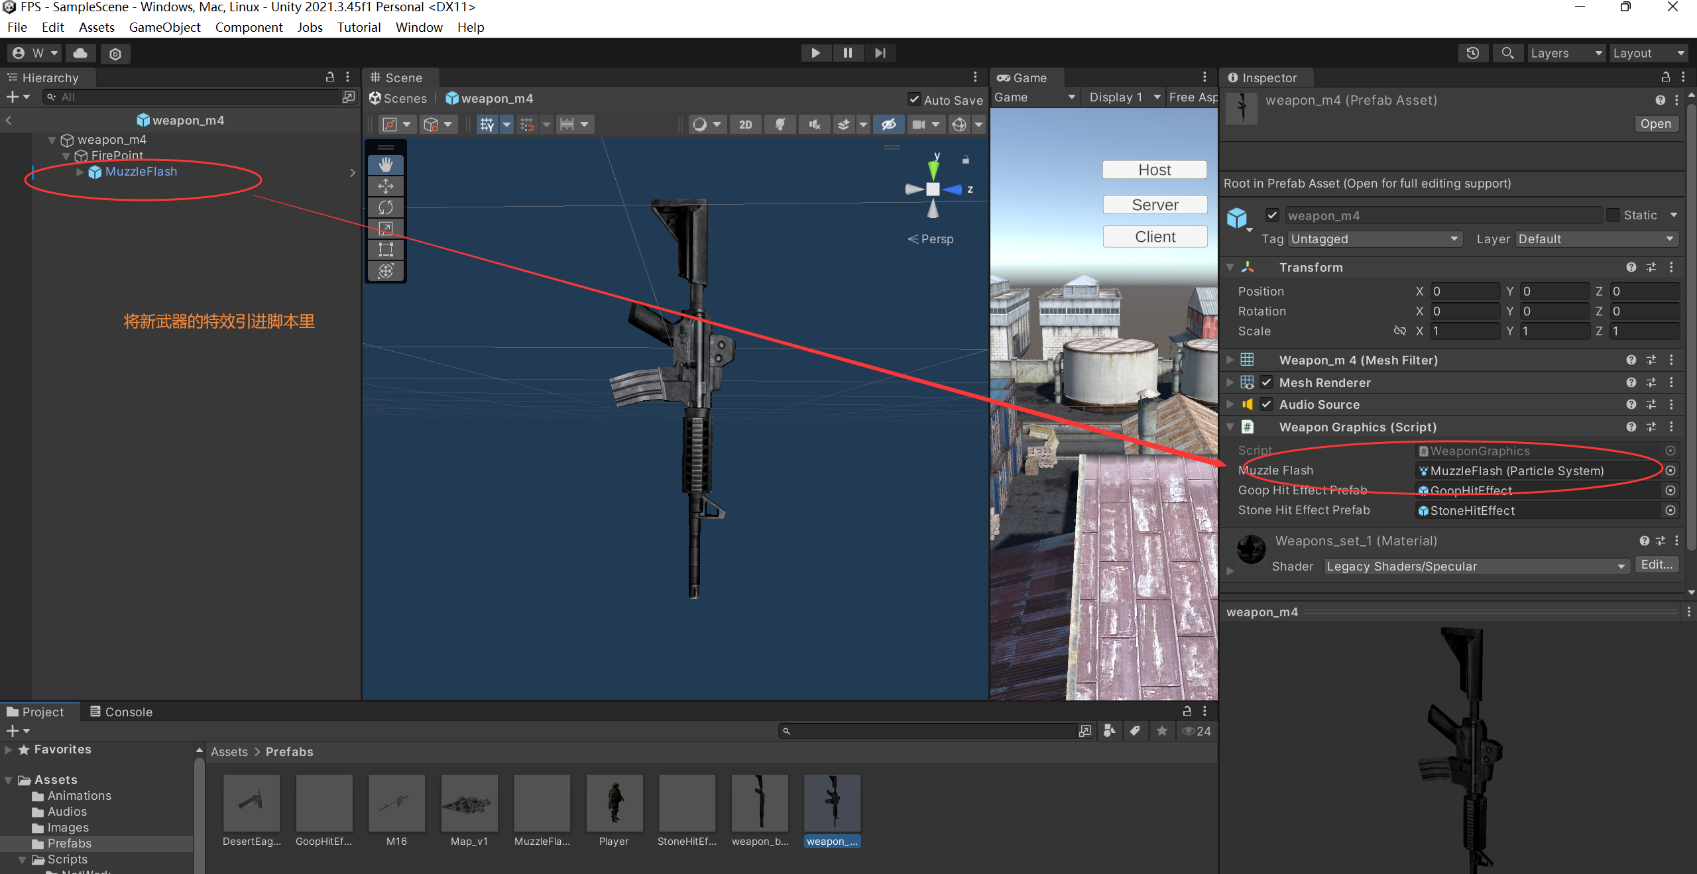Open the global Search icon
Screen dimensions: 1697x874
pyautogui.click(x=1507, y=53)
